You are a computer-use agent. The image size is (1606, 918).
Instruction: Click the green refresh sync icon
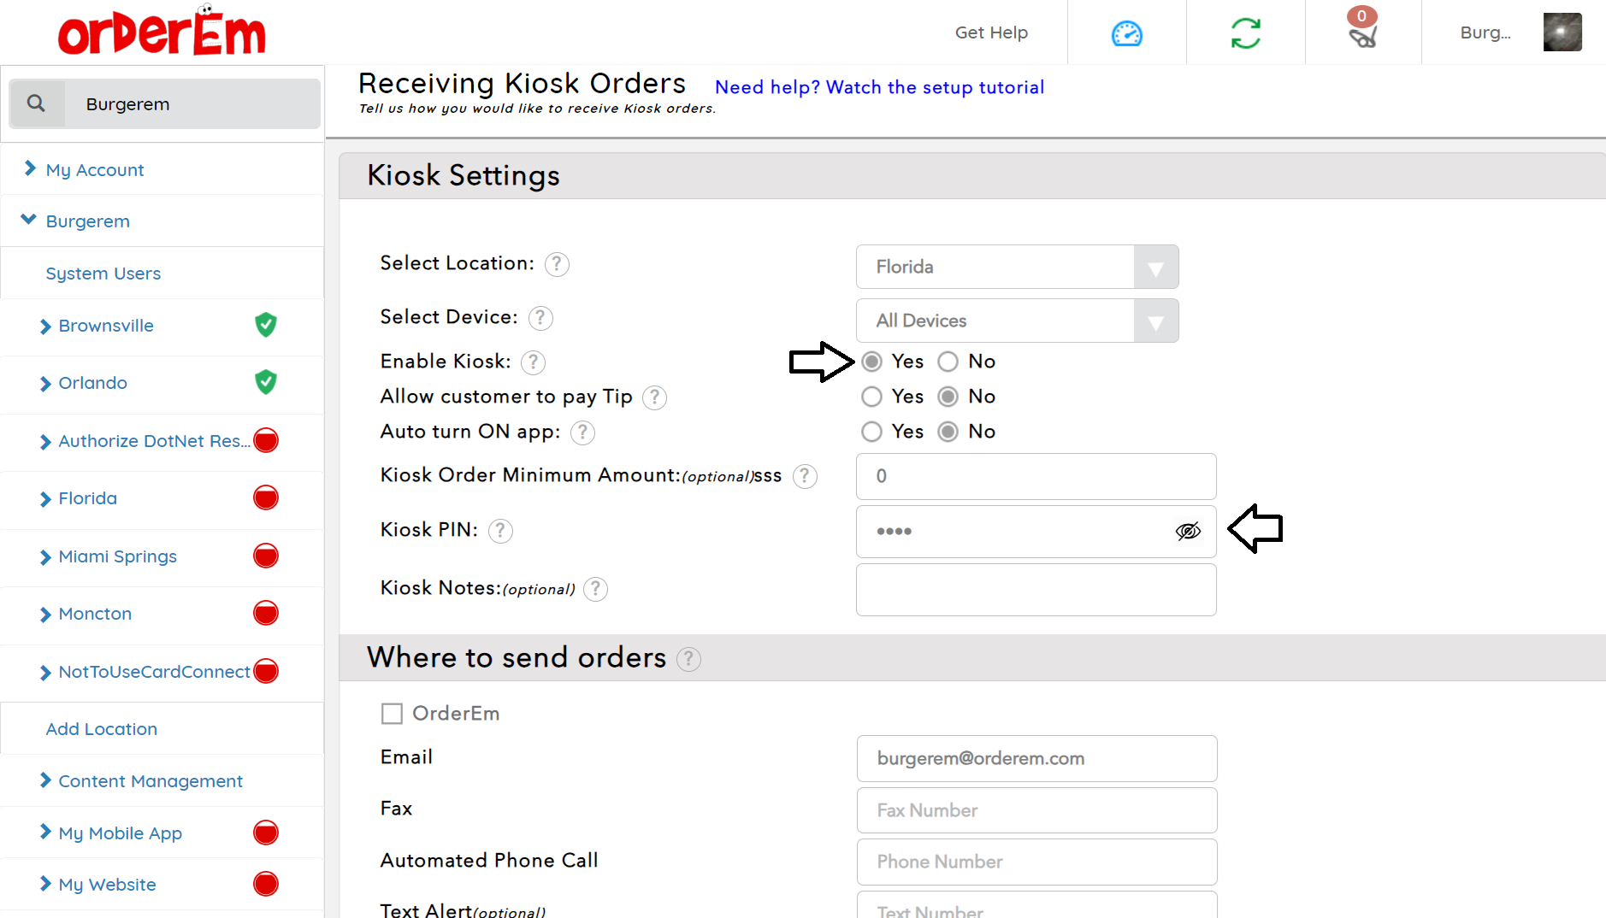click(x=1245, y=33)
